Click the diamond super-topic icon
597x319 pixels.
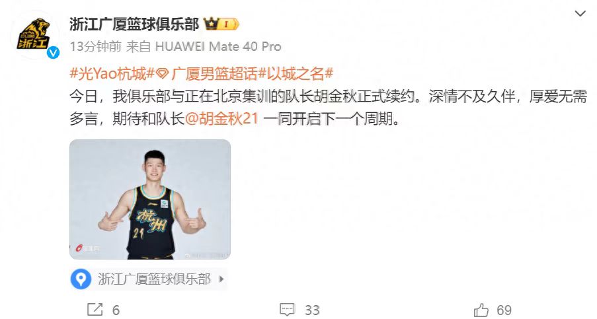pos(162,73)
